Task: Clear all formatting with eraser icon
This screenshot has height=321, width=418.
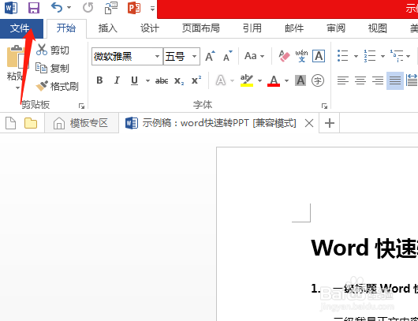Action: point(284,56)
